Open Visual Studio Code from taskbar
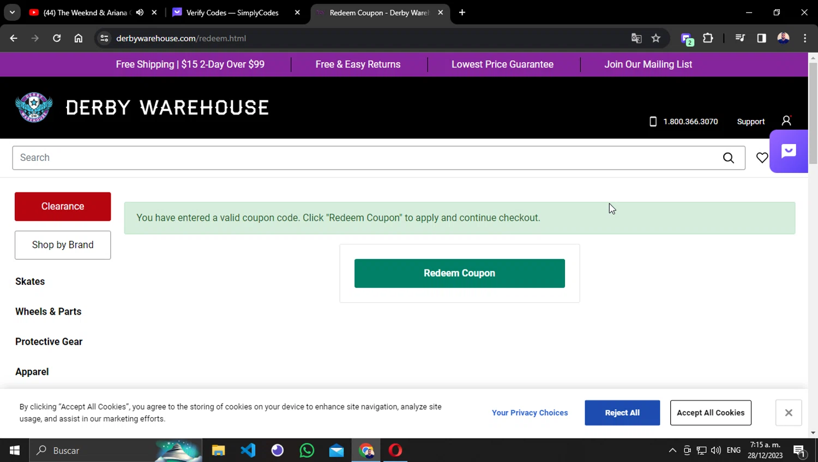The image size is (818, 462). point(248,451)
